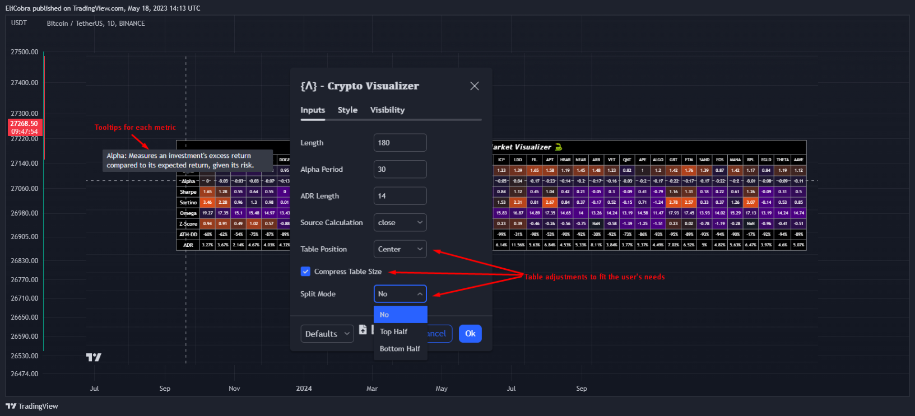Click the MANA column header
This screenshot has width=915, height=416.
[735, 160]
